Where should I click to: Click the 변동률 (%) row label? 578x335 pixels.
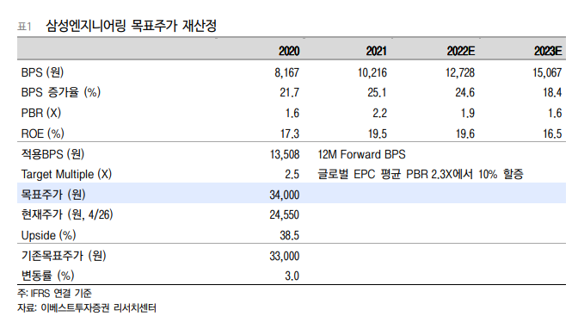tap(48, 276)
